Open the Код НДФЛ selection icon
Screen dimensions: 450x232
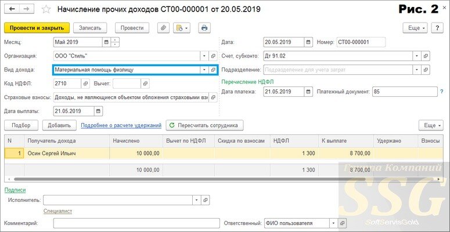coord(85,84)
